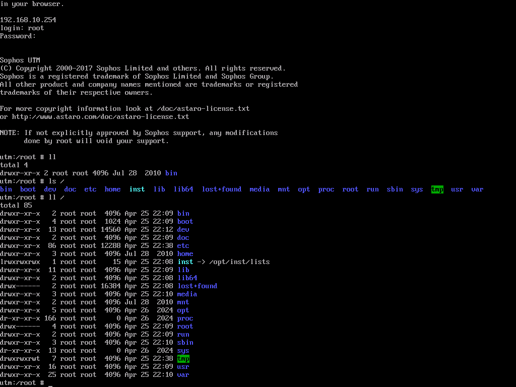The width and height of the screenshot is (516, 387).
Task: Click the 'ls /' command text
Action: pos(56,181)
